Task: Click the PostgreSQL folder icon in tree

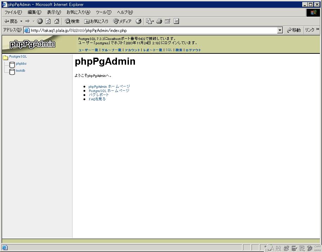Action: [6, 57]
